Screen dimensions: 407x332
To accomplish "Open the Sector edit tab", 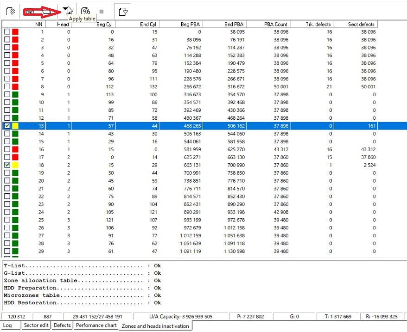I will (36, 326).
